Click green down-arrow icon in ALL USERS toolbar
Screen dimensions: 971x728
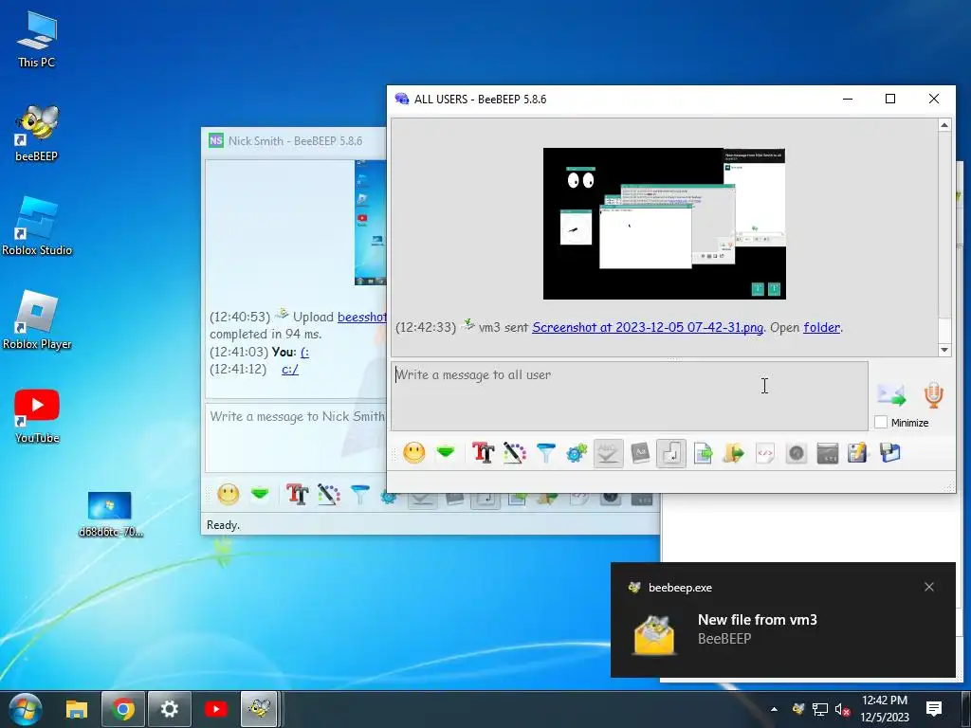coord(446,453)
